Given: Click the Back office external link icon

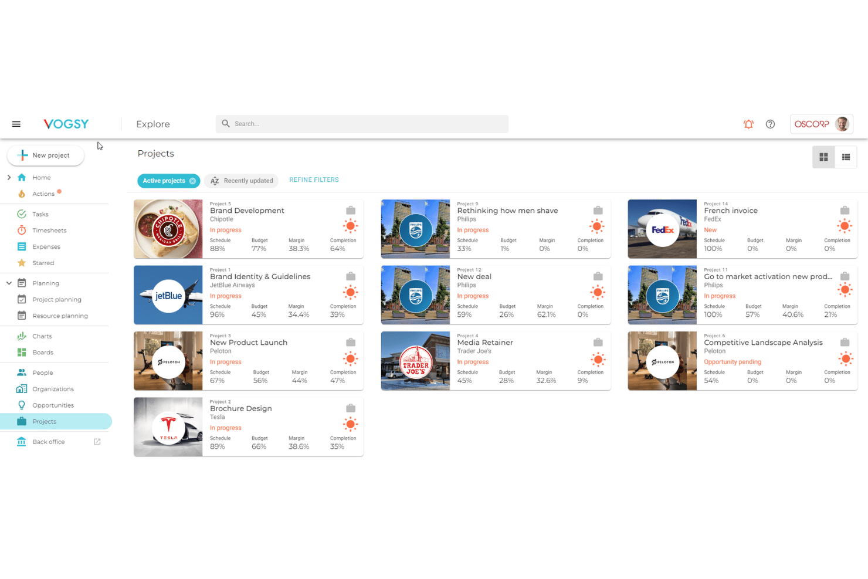Looking at the screenshot, I should pos(97,442).
